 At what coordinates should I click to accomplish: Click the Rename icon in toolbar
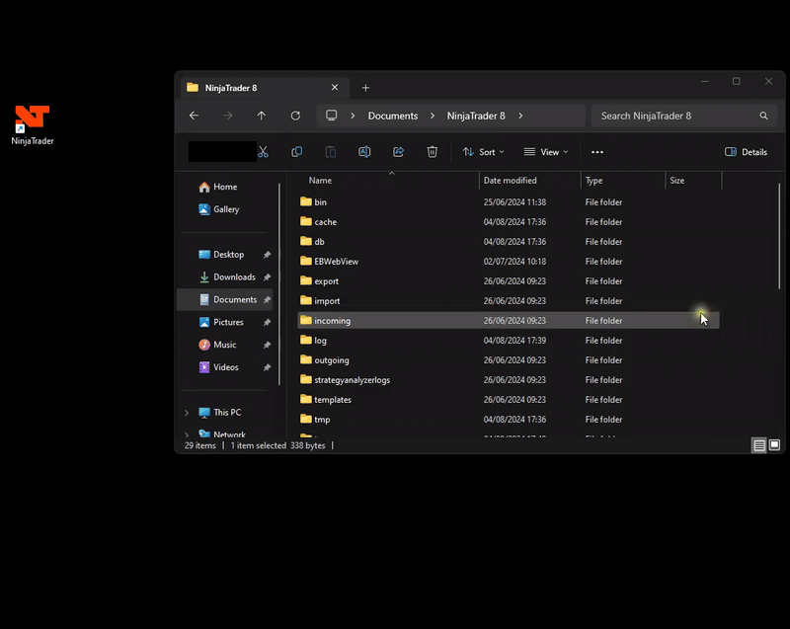pyautogui.click(x=364, y=152)
